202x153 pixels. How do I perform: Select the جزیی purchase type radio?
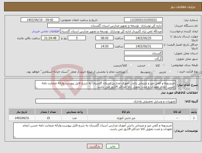point(170,71)
